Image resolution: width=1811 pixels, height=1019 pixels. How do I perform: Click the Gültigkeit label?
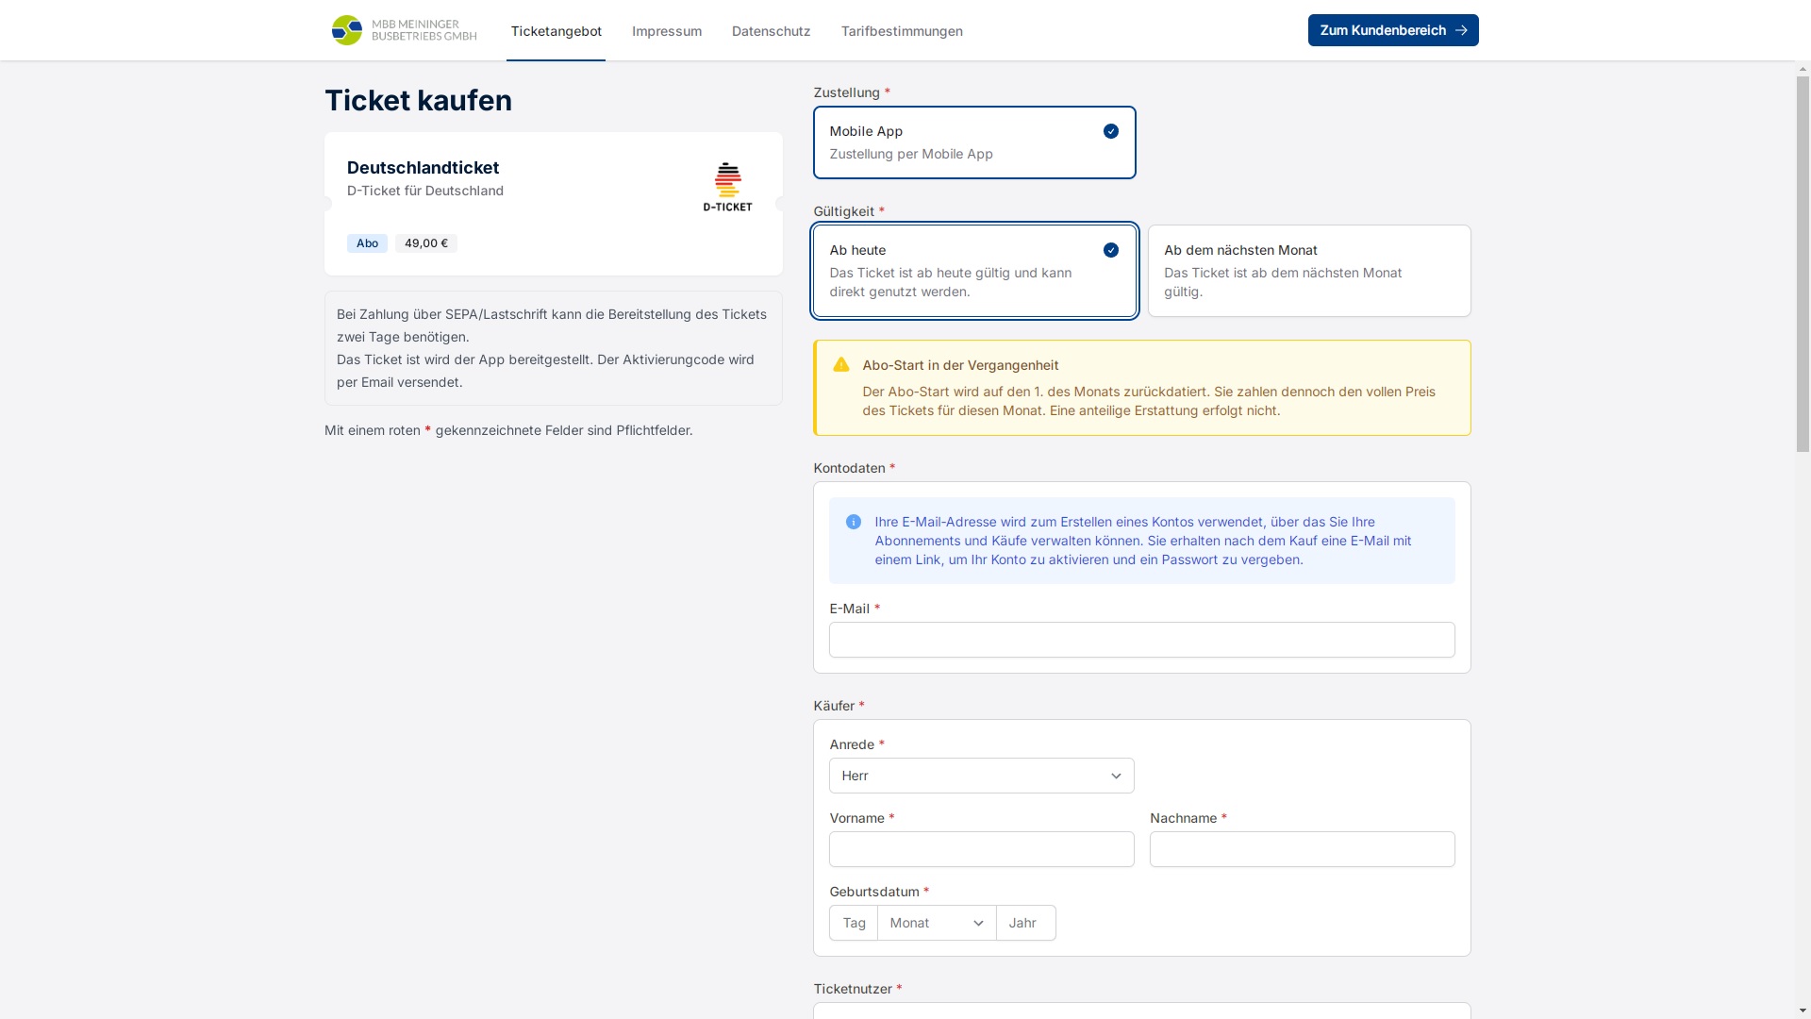pyautogui.click(x=843, y=211)
